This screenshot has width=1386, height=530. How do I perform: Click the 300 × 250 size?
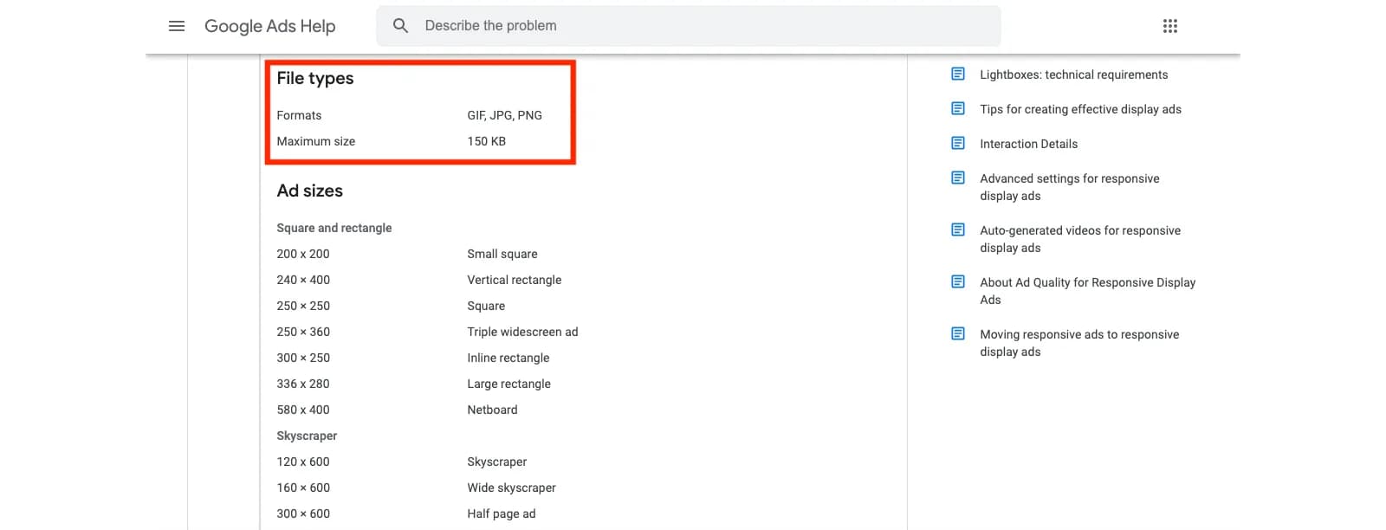(303, 358)
